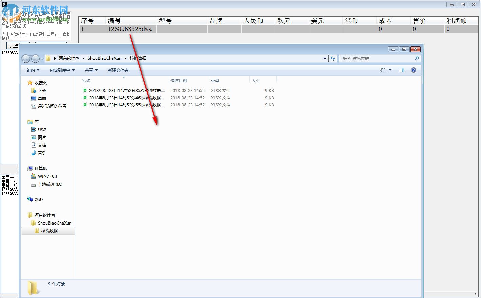Open the 图片 library
481x298 pixels.
tap(42, 137)
